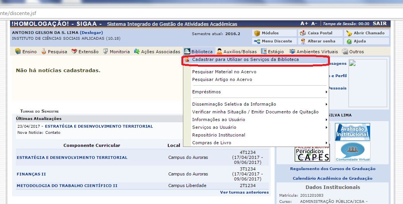This screenshot has width=403, height=204.
Task: Select Cadastrar para Utilizar os Serviços da Biblioteca
Action: (x=245, y=60)
